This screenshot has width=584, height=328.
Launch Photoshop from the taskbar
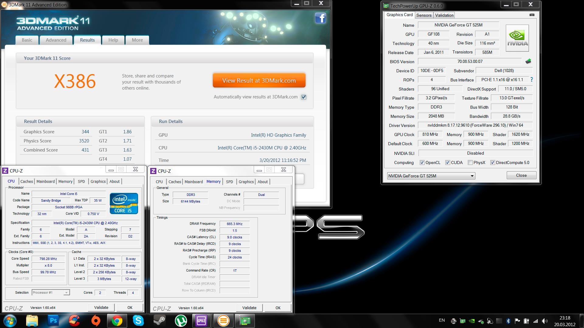tap(53, 321)
